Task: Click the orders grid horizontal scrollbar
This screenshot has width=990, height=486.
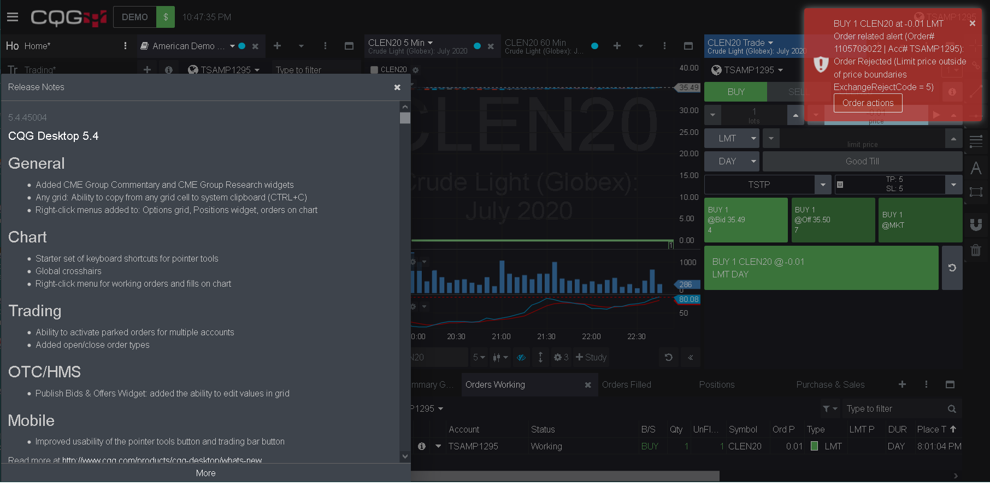Action: pyautogui.click(x=565, y=476)
